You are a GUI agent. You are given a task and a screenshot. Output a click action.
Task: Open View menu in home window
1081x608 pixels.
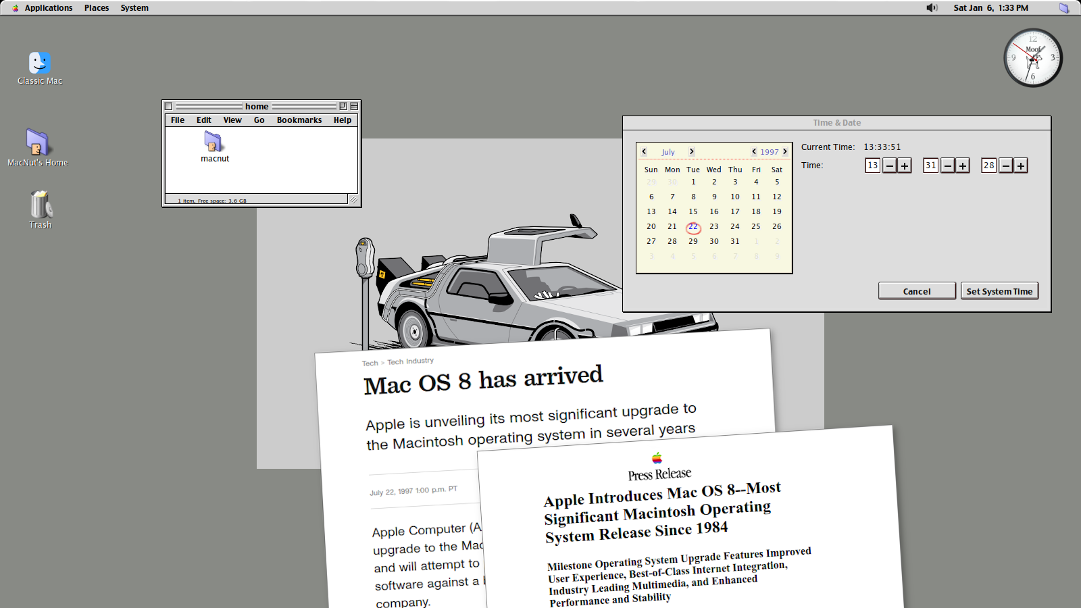pyautogui.click(x=232, y=120)
